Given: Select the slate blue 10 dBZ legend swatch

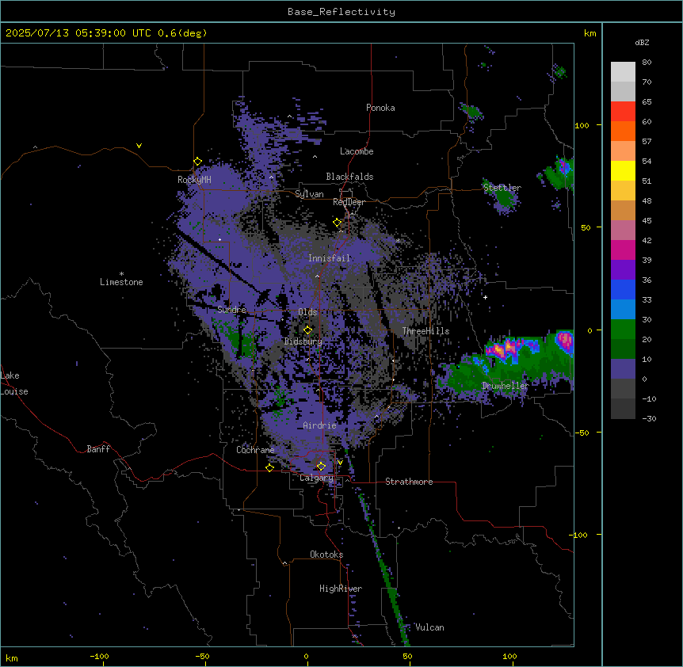Looking at the screenshot, I should point(623,369).
